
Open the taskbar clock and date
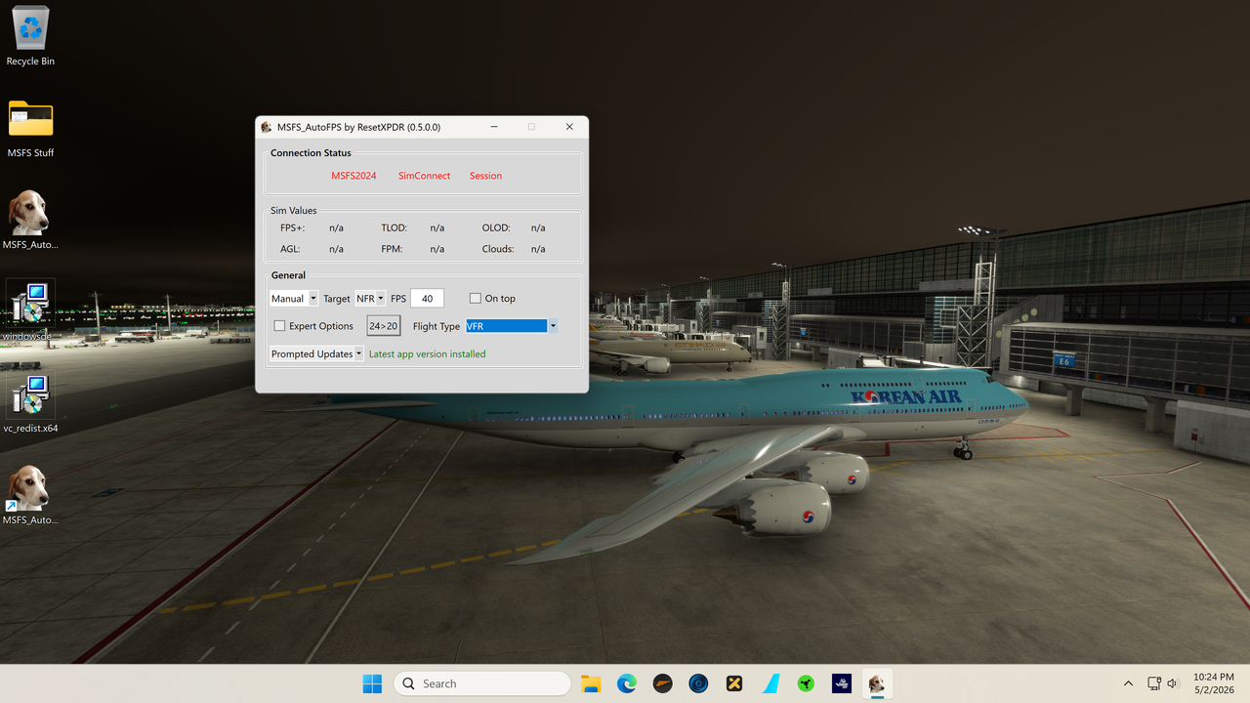point(1212,683)
